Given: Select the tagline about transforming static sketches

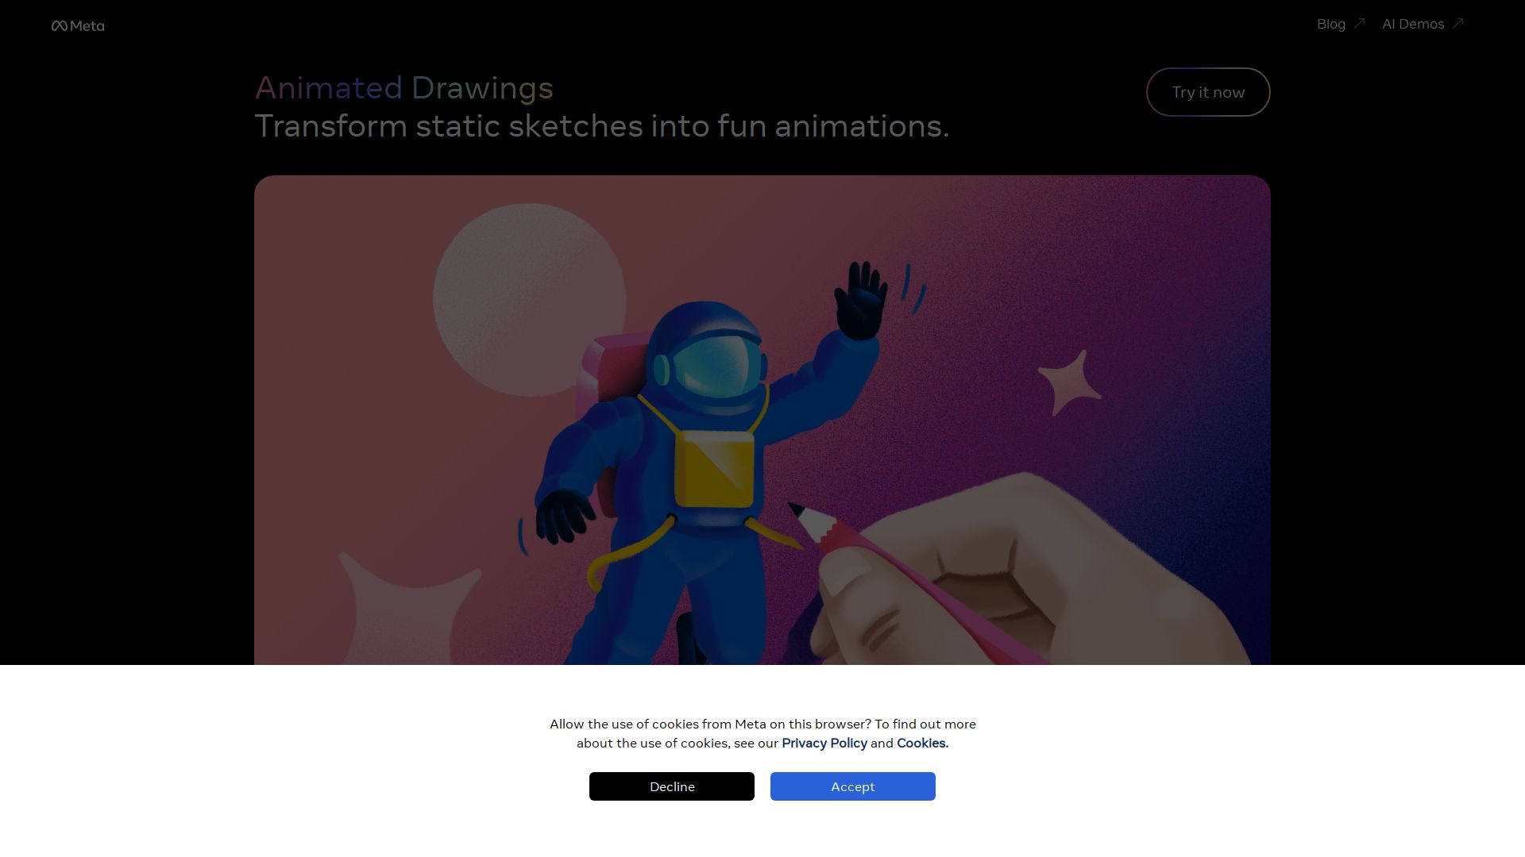Looking at the screenshot, I should (602, 125).
